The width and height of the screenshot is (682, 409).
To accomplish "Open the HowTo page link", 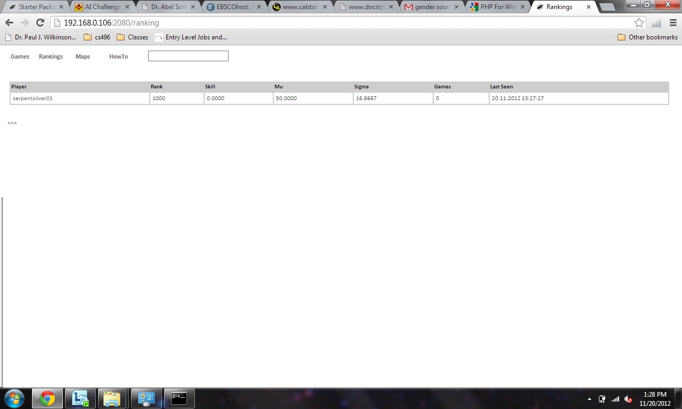I will point(118,56).
